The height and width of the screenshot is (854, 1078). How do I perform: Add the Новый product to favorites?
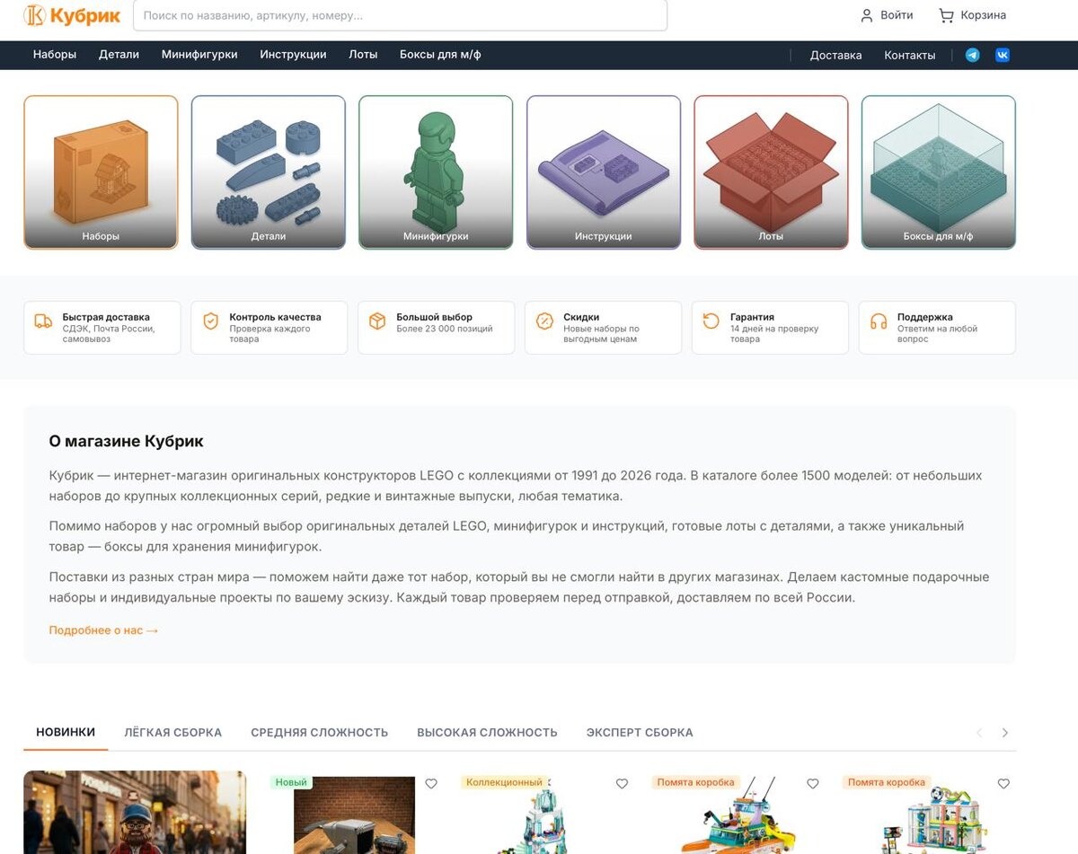(x=431, y=784)
